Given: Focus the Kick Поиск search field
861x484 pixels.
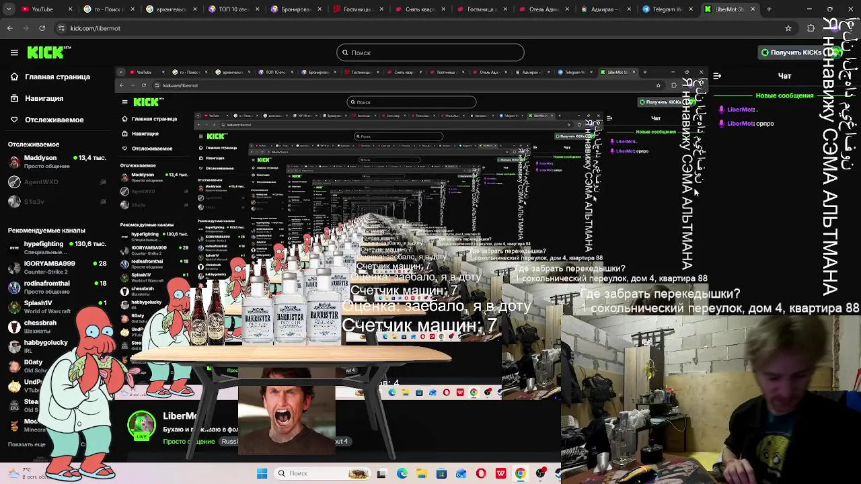Looking at the screenshot, I should 430,52.
